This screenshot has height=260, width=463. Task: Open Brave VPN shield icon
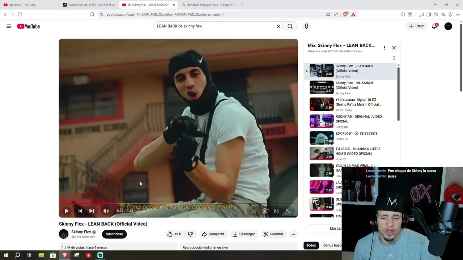tap(450, 14)
